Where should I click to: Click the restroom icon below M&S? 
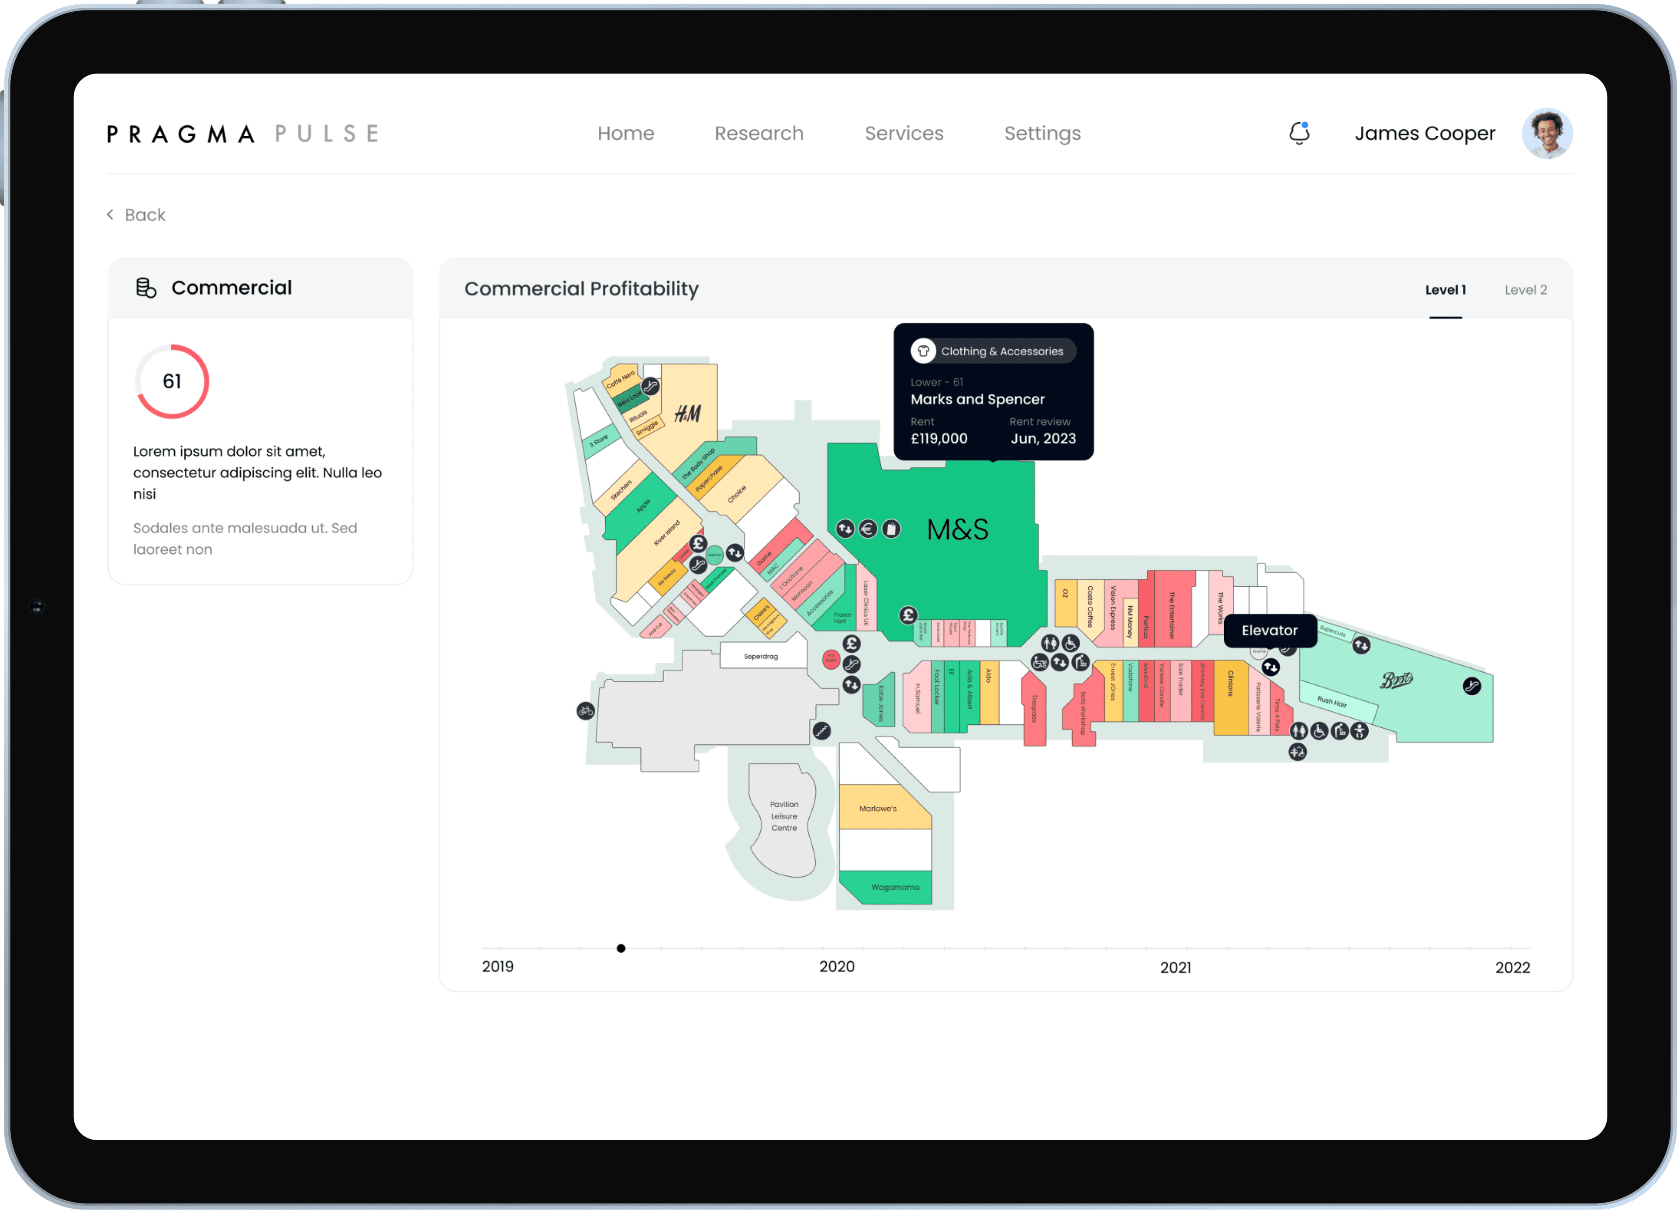click(x=1050, y=643)
